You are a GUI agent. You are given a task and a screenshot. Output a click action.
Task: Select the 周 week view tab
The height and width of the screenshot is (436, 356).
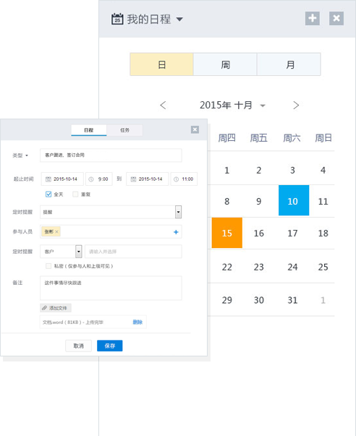225,64
